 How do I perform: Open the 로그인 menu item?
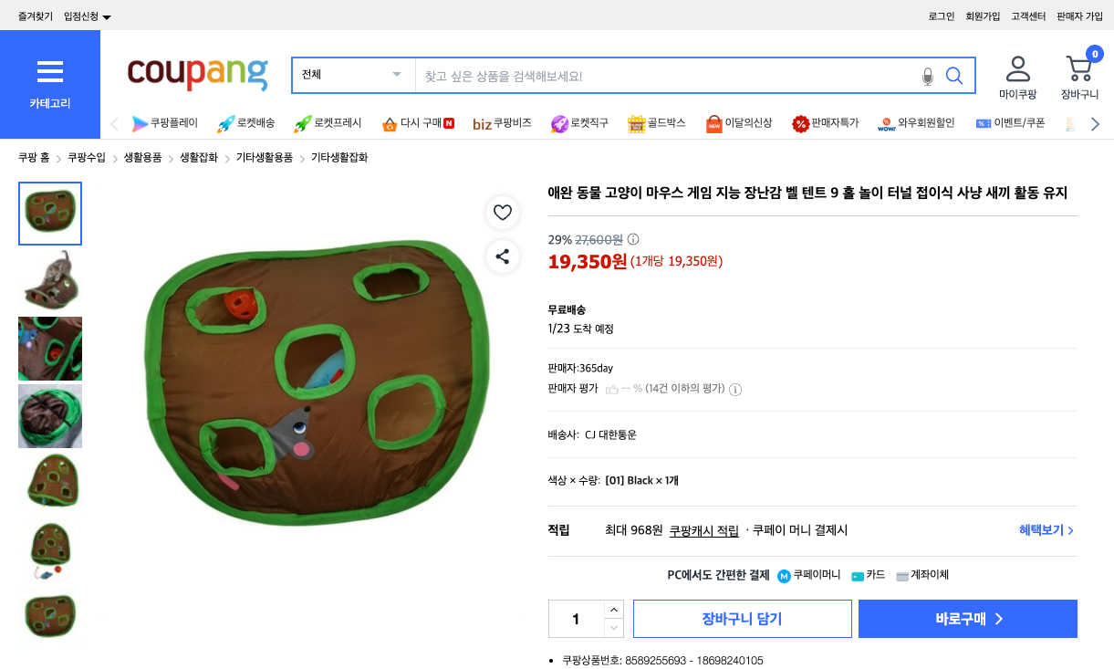[941, 15]
